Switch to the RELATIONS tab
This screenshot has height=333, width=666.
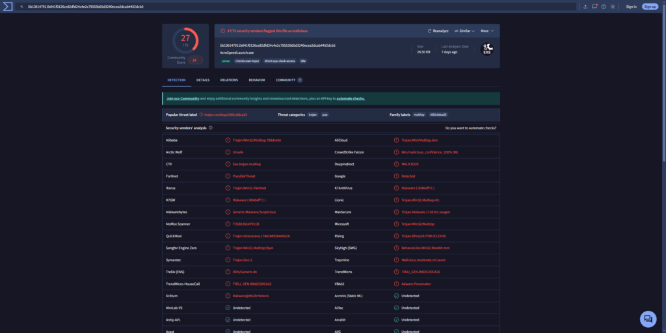tap(229, 80)
